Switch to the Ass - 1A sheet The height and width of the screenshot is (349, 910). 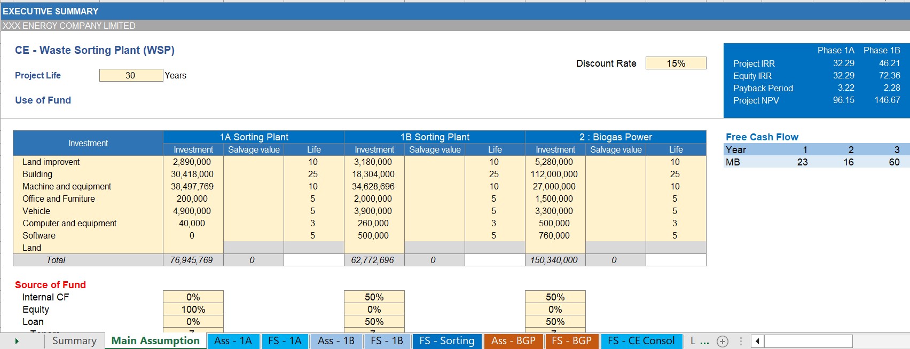click(233, 341)
